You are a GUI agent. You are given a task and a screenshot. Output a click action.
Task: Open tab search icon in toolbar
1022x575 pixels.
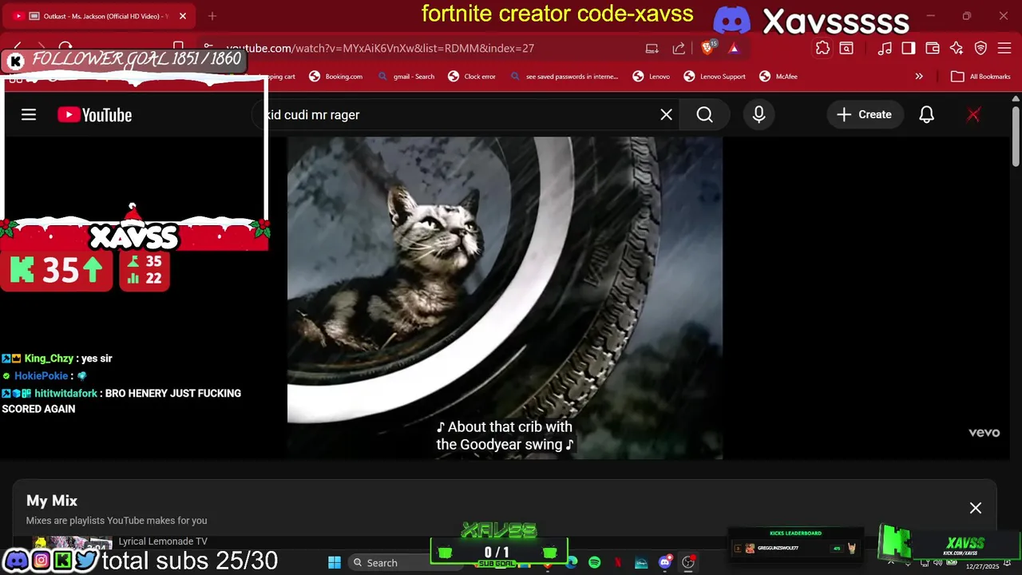846,49
